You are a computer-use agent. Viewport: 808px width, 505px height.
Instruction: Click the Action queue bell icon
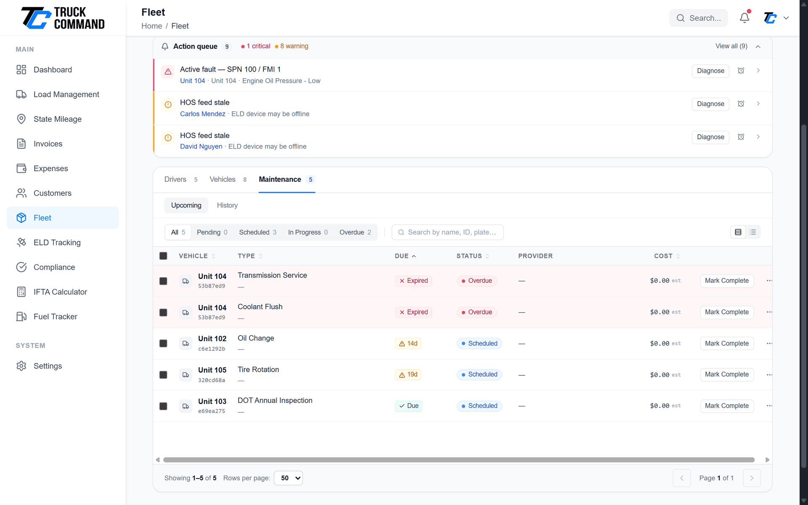click(165, 46)
